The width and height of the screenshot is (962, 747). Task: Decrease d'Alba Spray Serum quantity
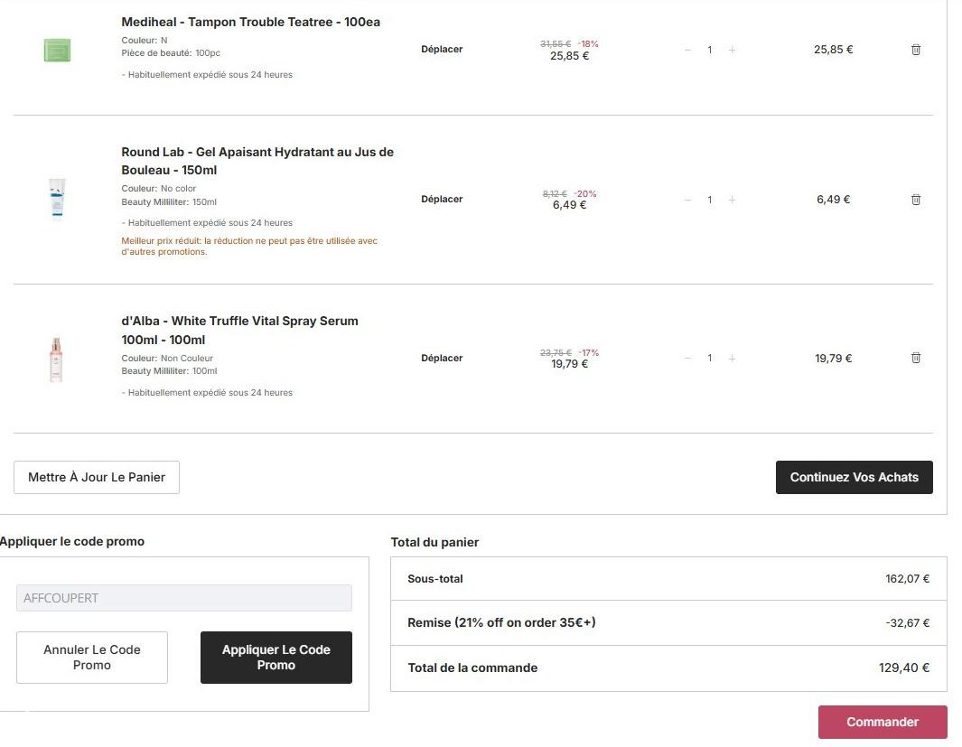coord(687,359)
